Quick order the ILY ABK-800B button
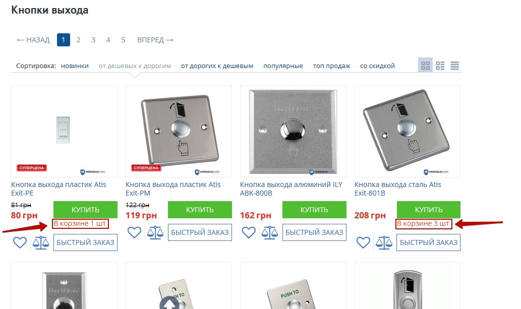The image size is (521, 309). [314, 232]
